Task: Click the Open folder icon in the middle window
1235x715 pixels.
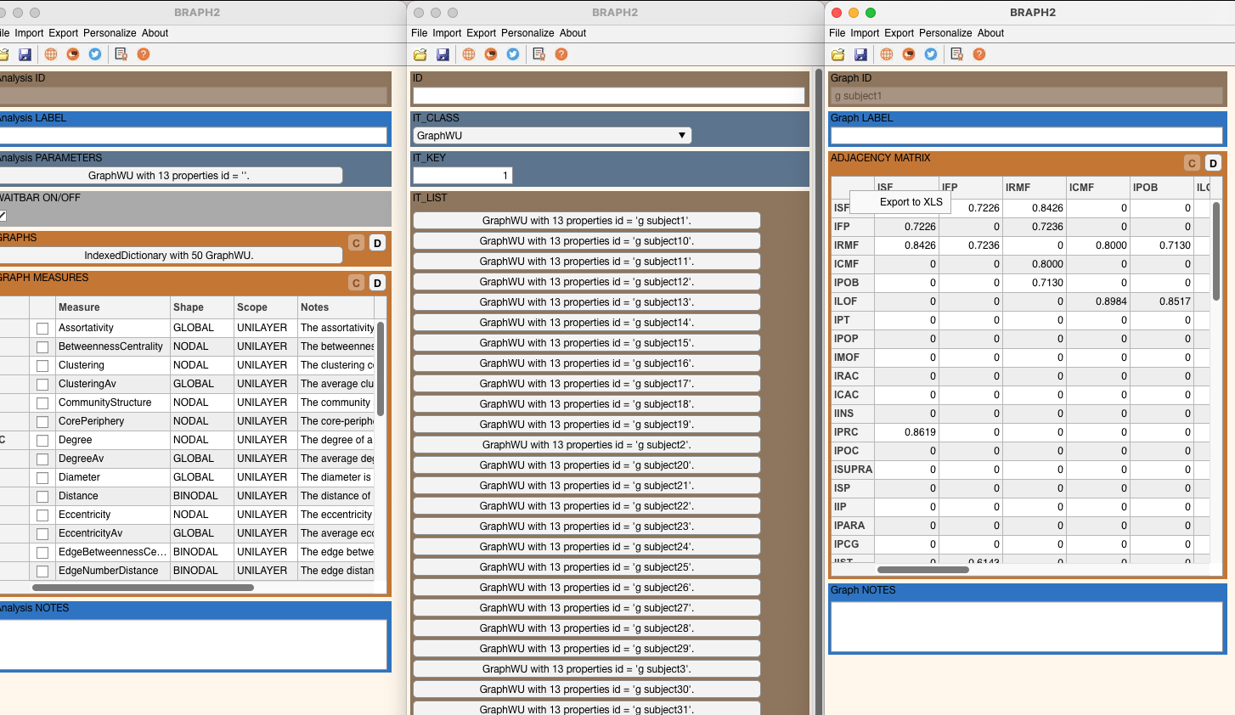Action: tap(420, 54)
